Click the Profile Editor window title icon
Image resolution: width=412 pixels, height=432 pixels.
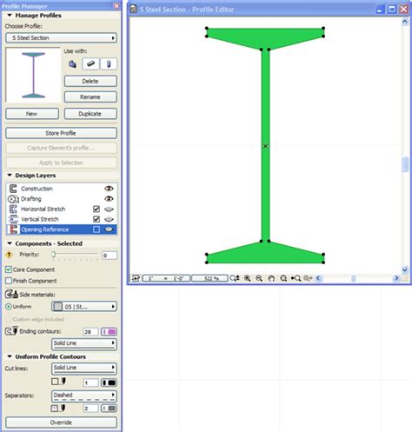[x=134, y=10]
